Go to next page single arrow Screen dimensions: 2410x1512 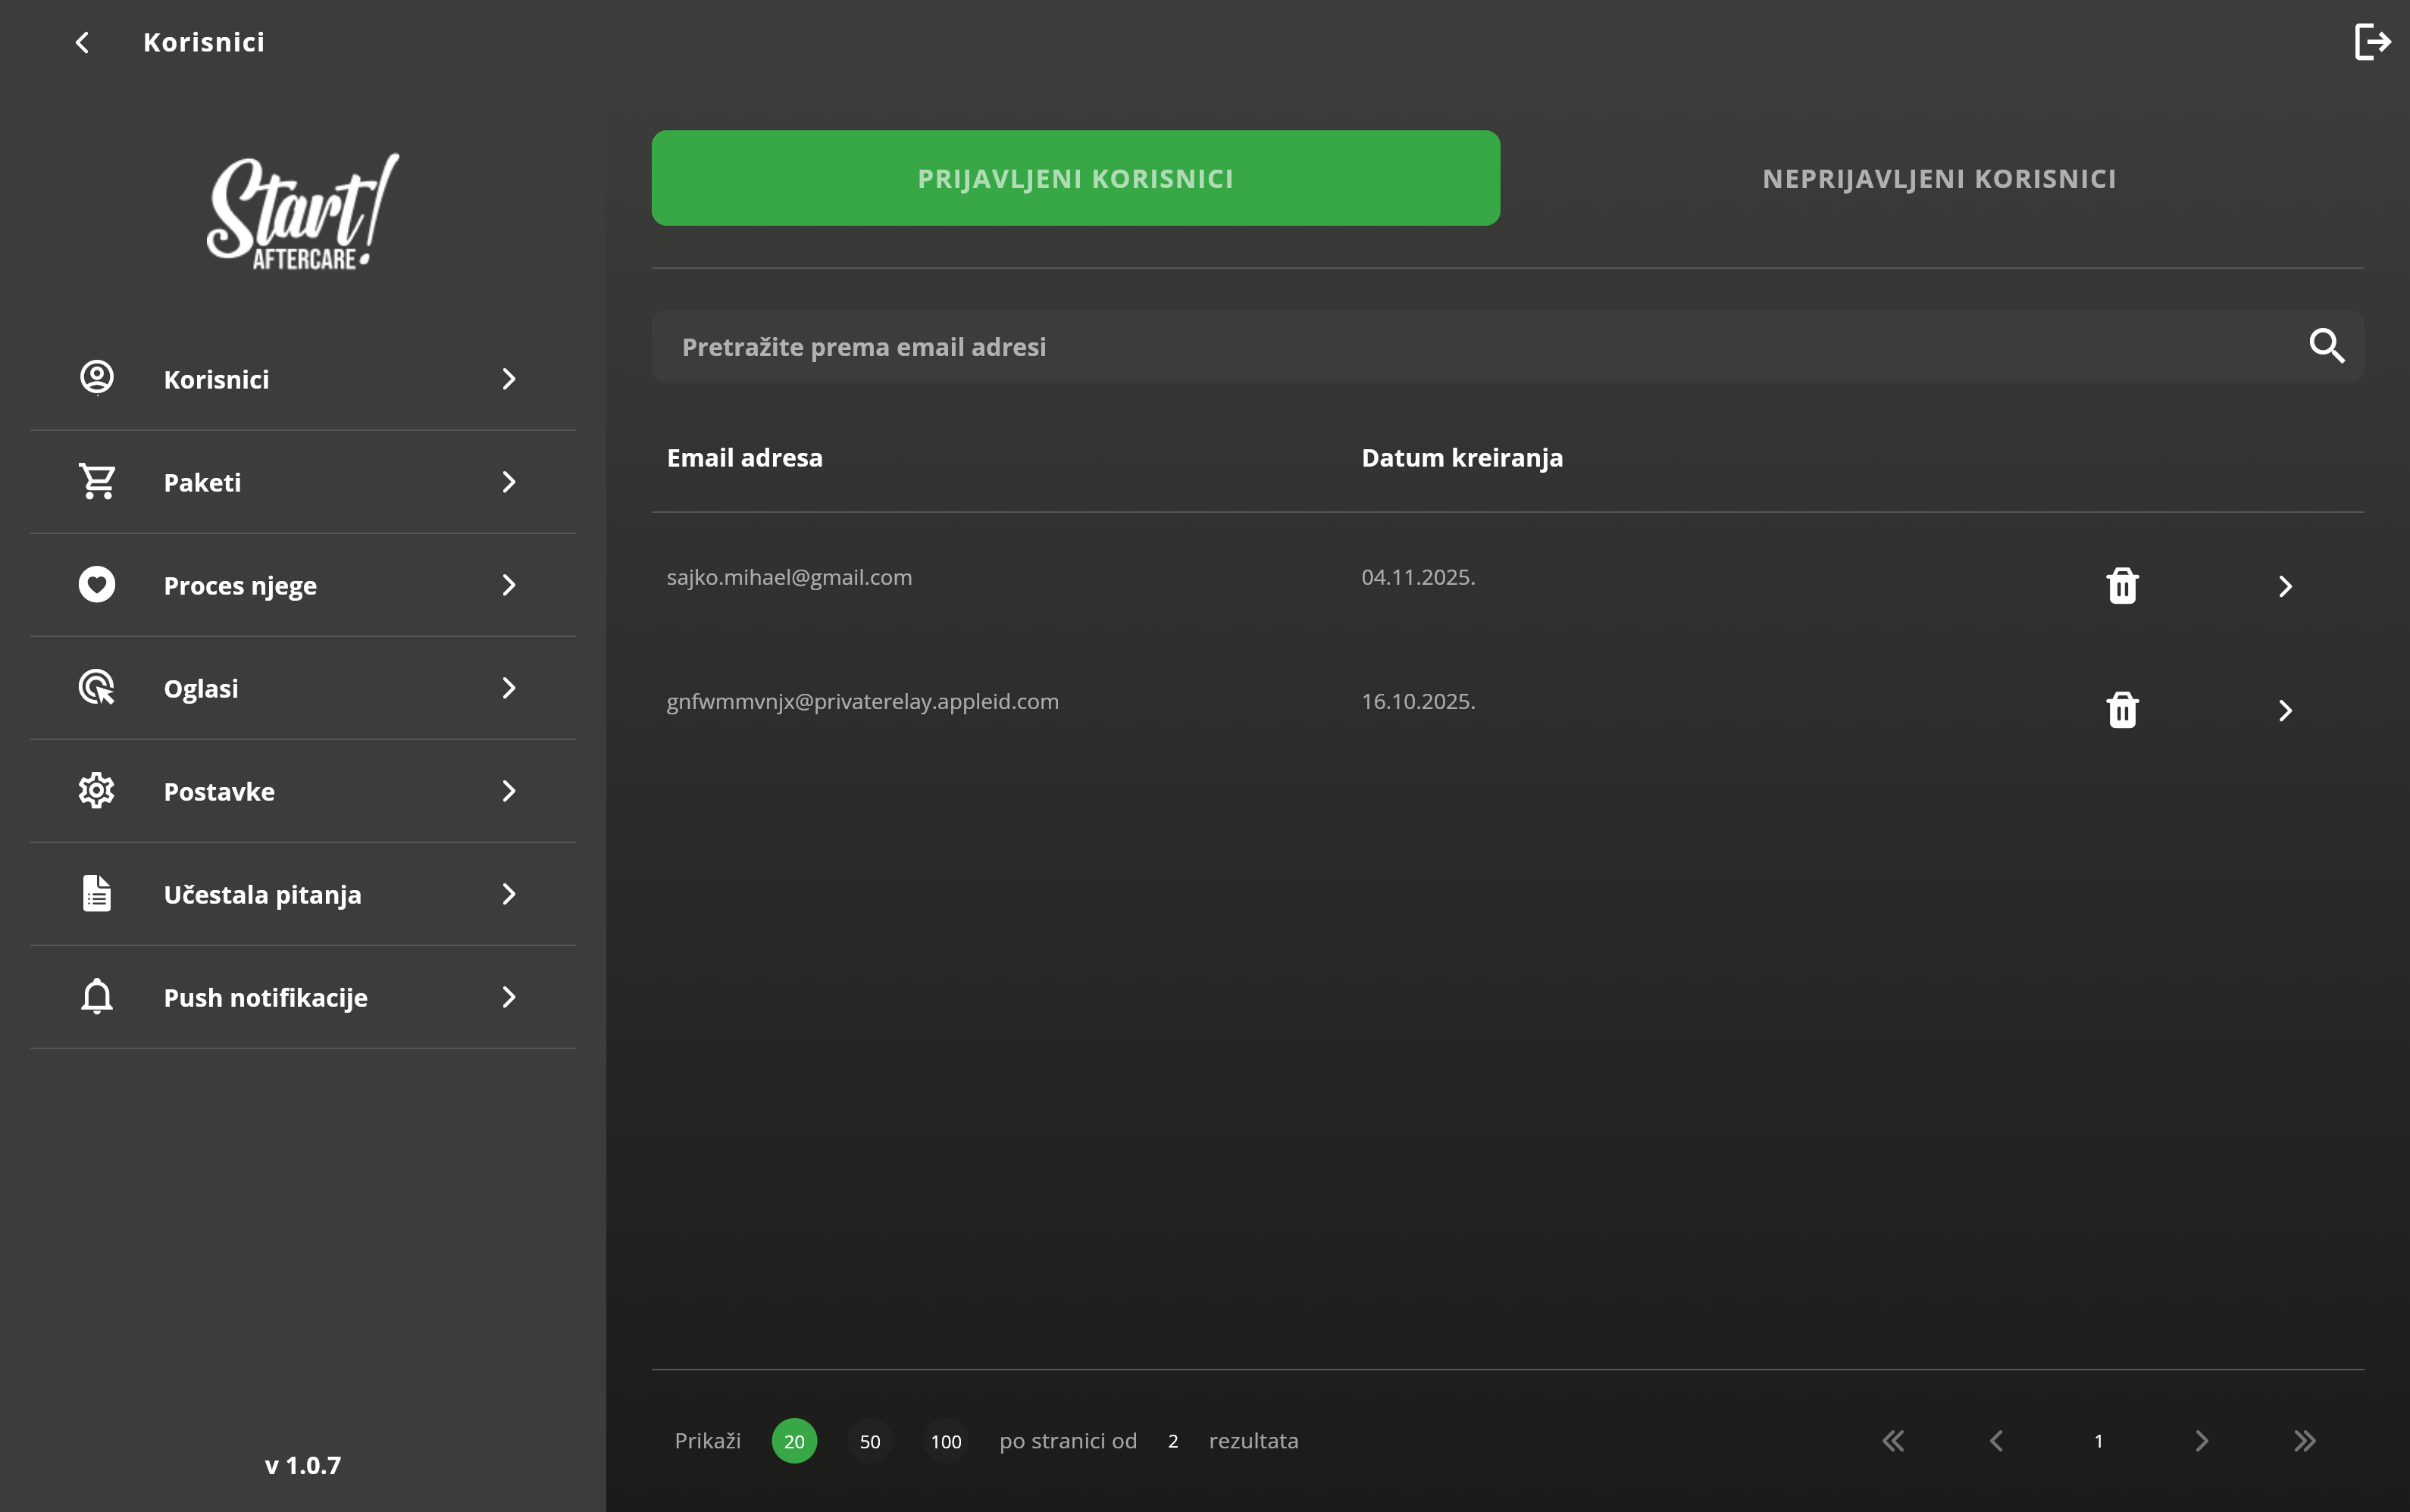tap(2201, 1441)
